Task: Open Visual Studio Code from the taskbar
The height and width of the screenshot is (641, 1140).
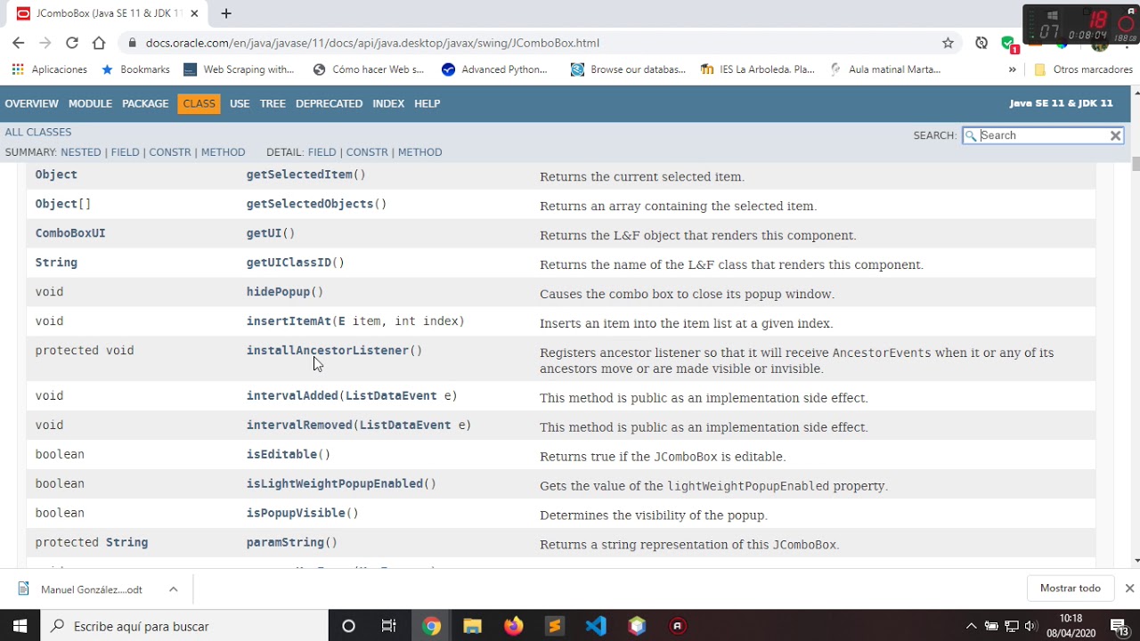Action: click(596, 626)
